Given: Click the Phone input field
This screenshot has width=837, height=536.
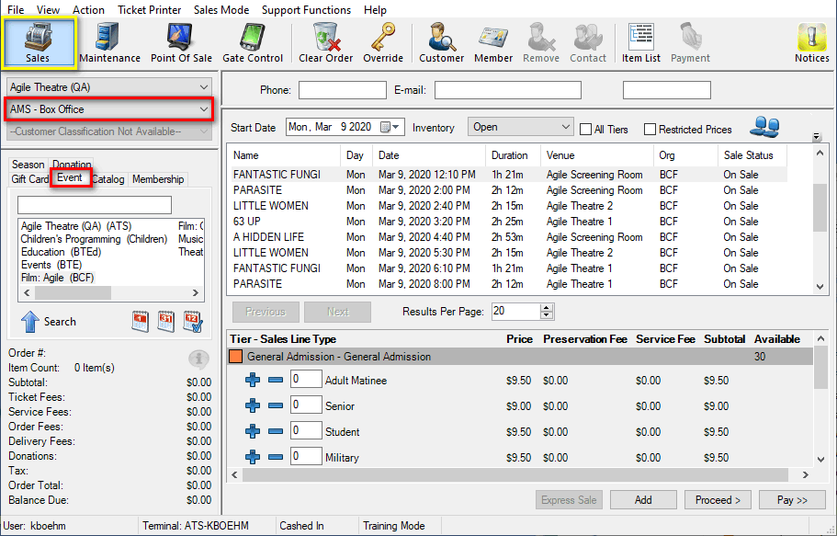Looking at the screenshot, I should point(342,90).
